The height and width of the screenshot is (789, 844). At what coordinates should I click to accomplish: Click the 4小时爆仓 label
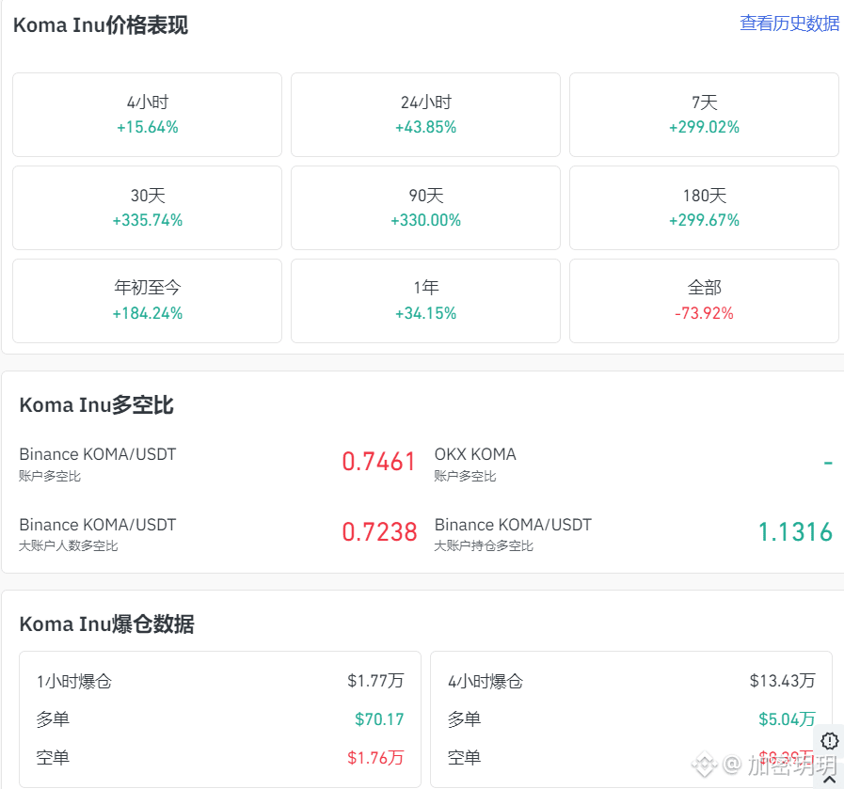486,682
